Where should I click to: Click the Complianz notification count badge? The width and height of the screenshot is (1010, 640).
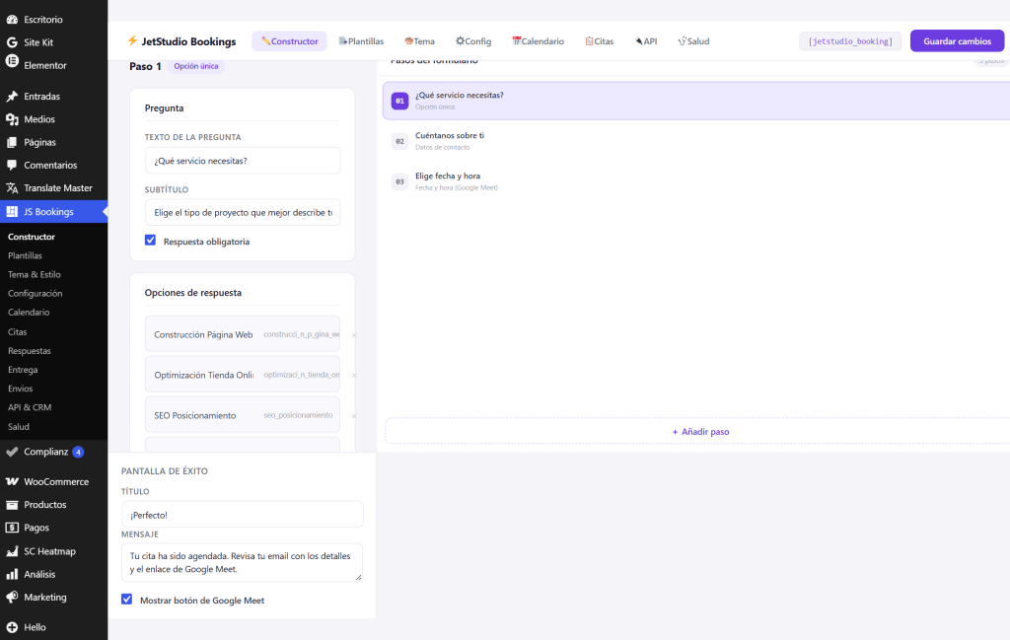78,452
